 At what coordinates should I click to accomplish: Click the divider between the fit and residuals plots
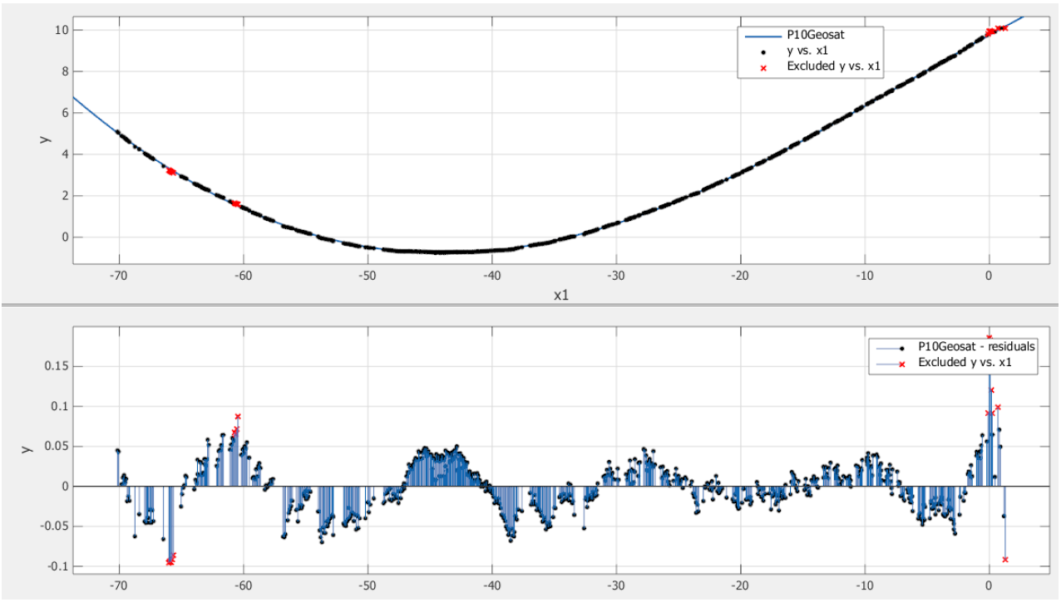click(x=530, y=305)
